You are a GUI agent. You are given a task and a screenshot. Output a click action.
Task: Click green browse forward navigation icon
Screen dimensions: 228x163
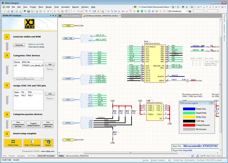(173, 7)
